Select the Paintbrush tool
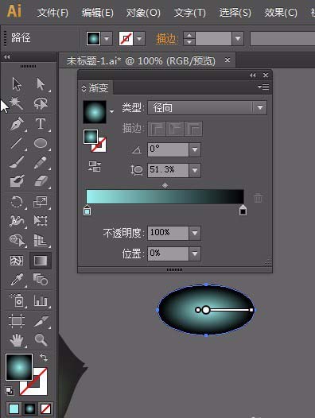 point(17,162)
